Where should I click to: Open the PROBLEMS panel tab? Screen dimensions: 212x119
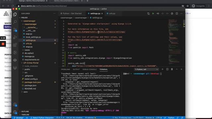(x=66, y=69)
